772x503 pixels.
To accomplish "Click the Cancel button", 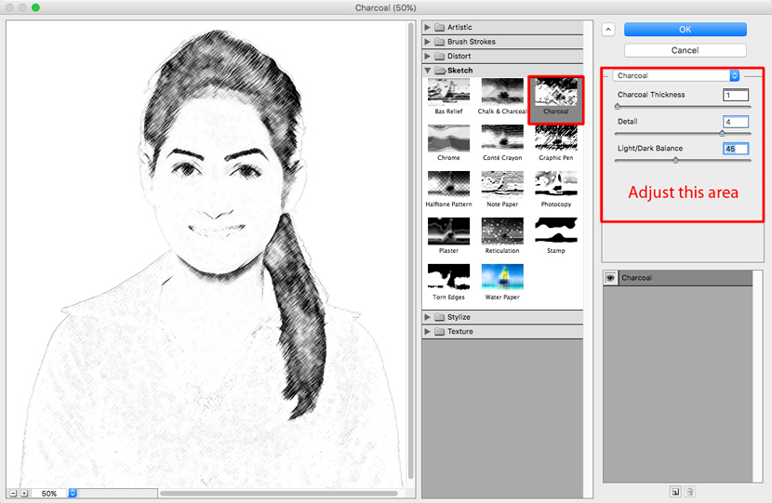I will coord(685,50).
